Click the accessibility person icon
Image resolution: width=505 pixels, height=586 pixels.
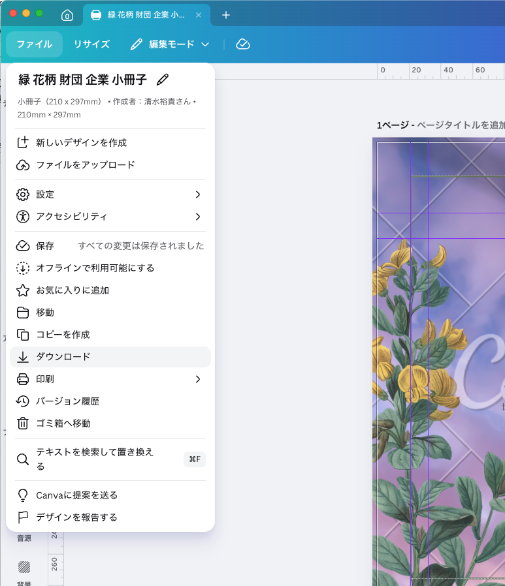tap(23, 217)
